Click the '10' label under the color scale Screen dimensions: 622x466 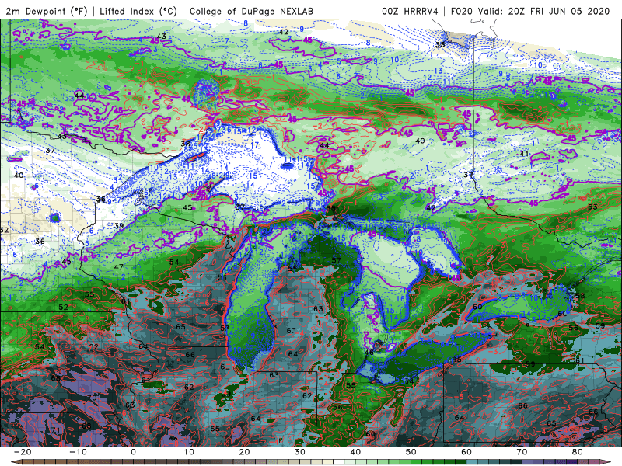pos(189,452)
